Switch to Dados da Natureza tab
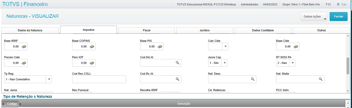Image resolution: width=352 pixels, height=108 pixels. click(x=30, y=30)
